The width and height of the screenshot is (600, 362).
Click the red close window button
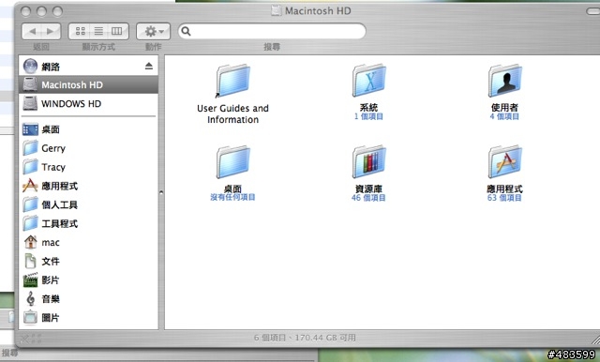pyautogui.click(x=25, y=11)
